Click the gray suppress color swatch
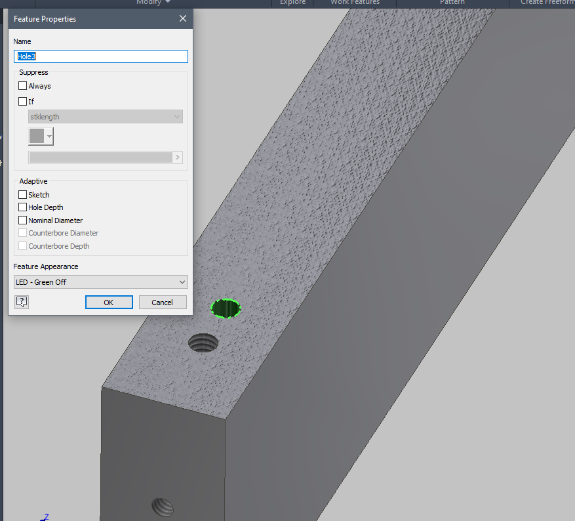Viewport: 575px width, 521px height. pyautogui.click(x=38, y=136)
